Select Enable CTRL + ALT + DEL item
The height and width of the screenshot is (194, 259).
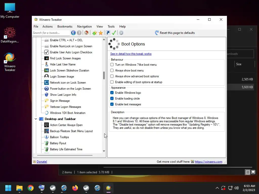[67, 40]
